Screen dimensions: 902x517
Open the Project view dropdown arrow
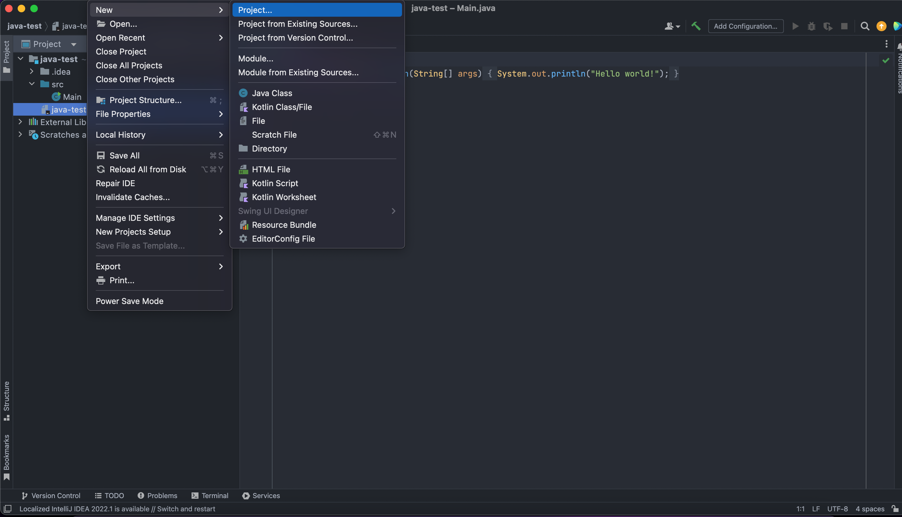[x=73, y=44]
